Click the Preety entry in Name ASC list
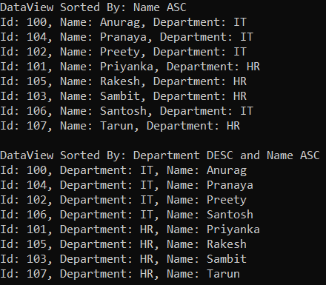The height and width of the screenshot is (285, 326). coord(123,52)
